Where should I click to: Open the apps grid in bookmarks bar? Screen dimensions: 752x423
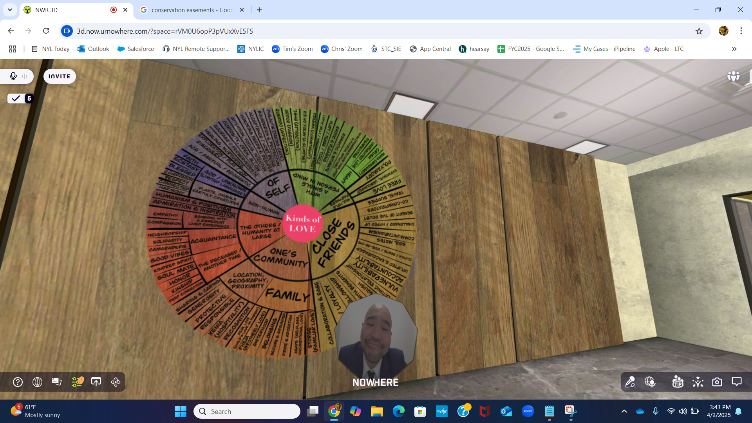(x=13, y=49)
